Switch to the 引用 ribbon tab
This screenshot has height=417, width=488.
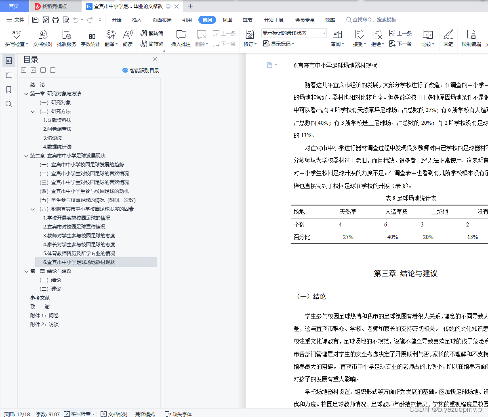[x=187, y=20]
